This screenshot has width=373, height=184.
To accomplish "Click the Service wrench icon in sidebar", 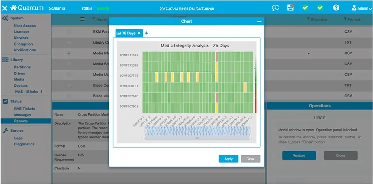I will tap(5, 131).
